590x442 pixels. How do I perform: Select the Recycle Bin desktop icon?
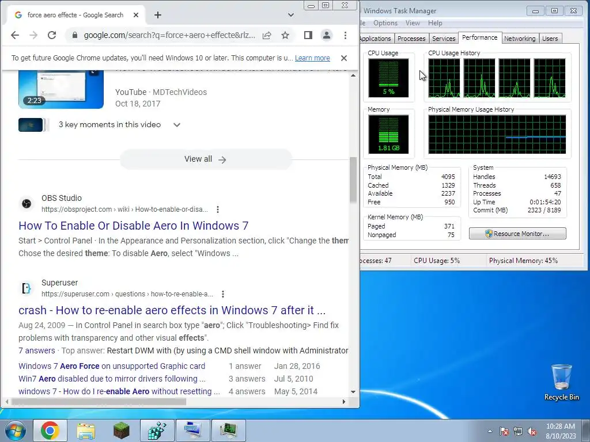[x=561, y=382]
